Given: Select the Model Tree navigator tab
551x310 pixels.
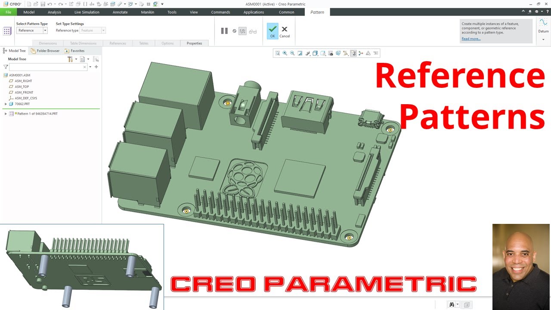Looking at the screenshot, I should tap(14, 51).
